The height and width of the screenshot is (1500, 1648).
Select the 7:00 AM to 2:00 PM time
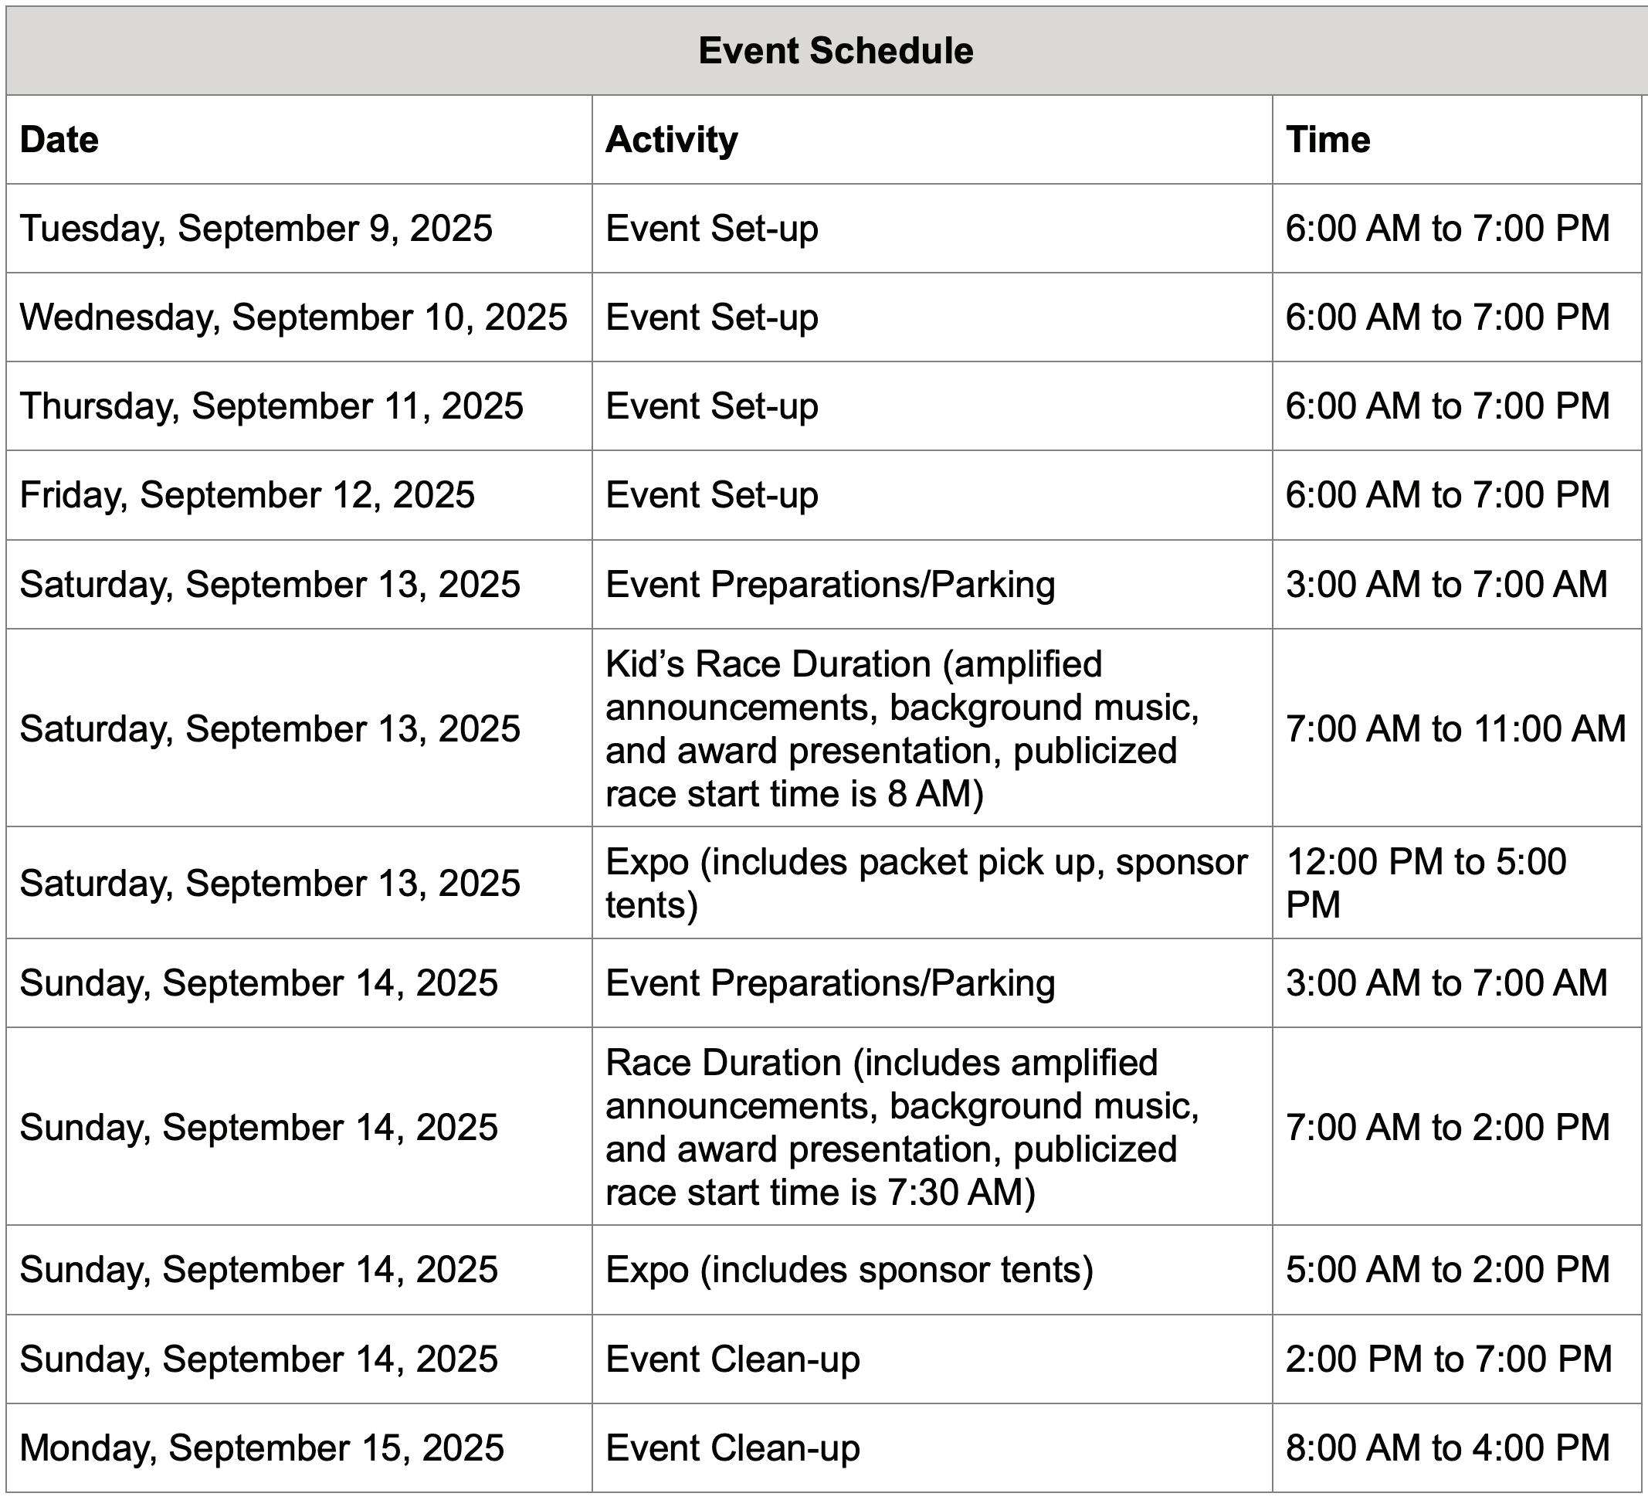[1447, 1127]
